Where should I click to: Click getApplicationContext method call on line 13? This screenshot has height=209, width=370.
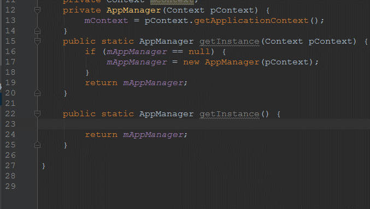pos(251,21)
